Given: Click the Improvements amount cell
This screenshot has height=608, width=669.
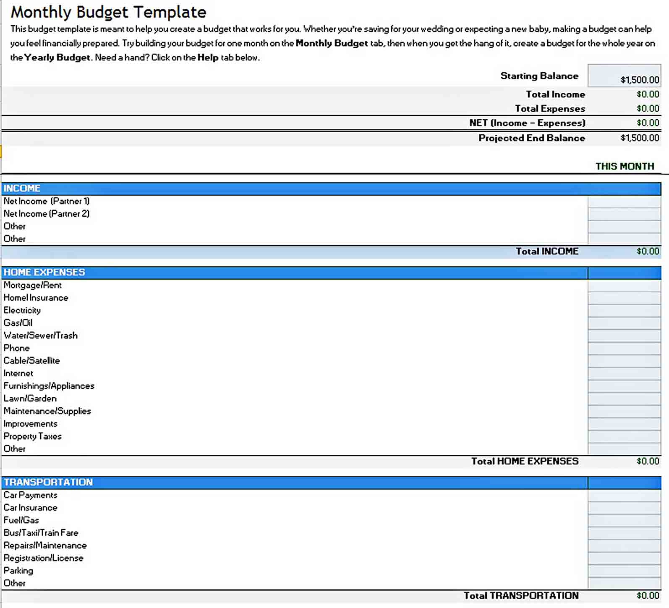Looking at the screenshot, I should coord(624,424).
